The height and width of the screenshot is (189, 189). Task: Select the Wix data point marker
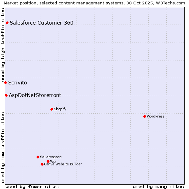pyautogui.click(x=48, y=161)
